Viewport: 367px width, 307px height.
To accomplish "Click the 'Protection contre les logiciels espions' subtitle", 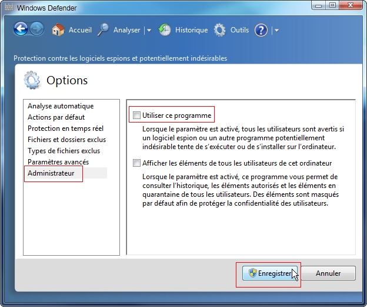I will pos(121,58).
